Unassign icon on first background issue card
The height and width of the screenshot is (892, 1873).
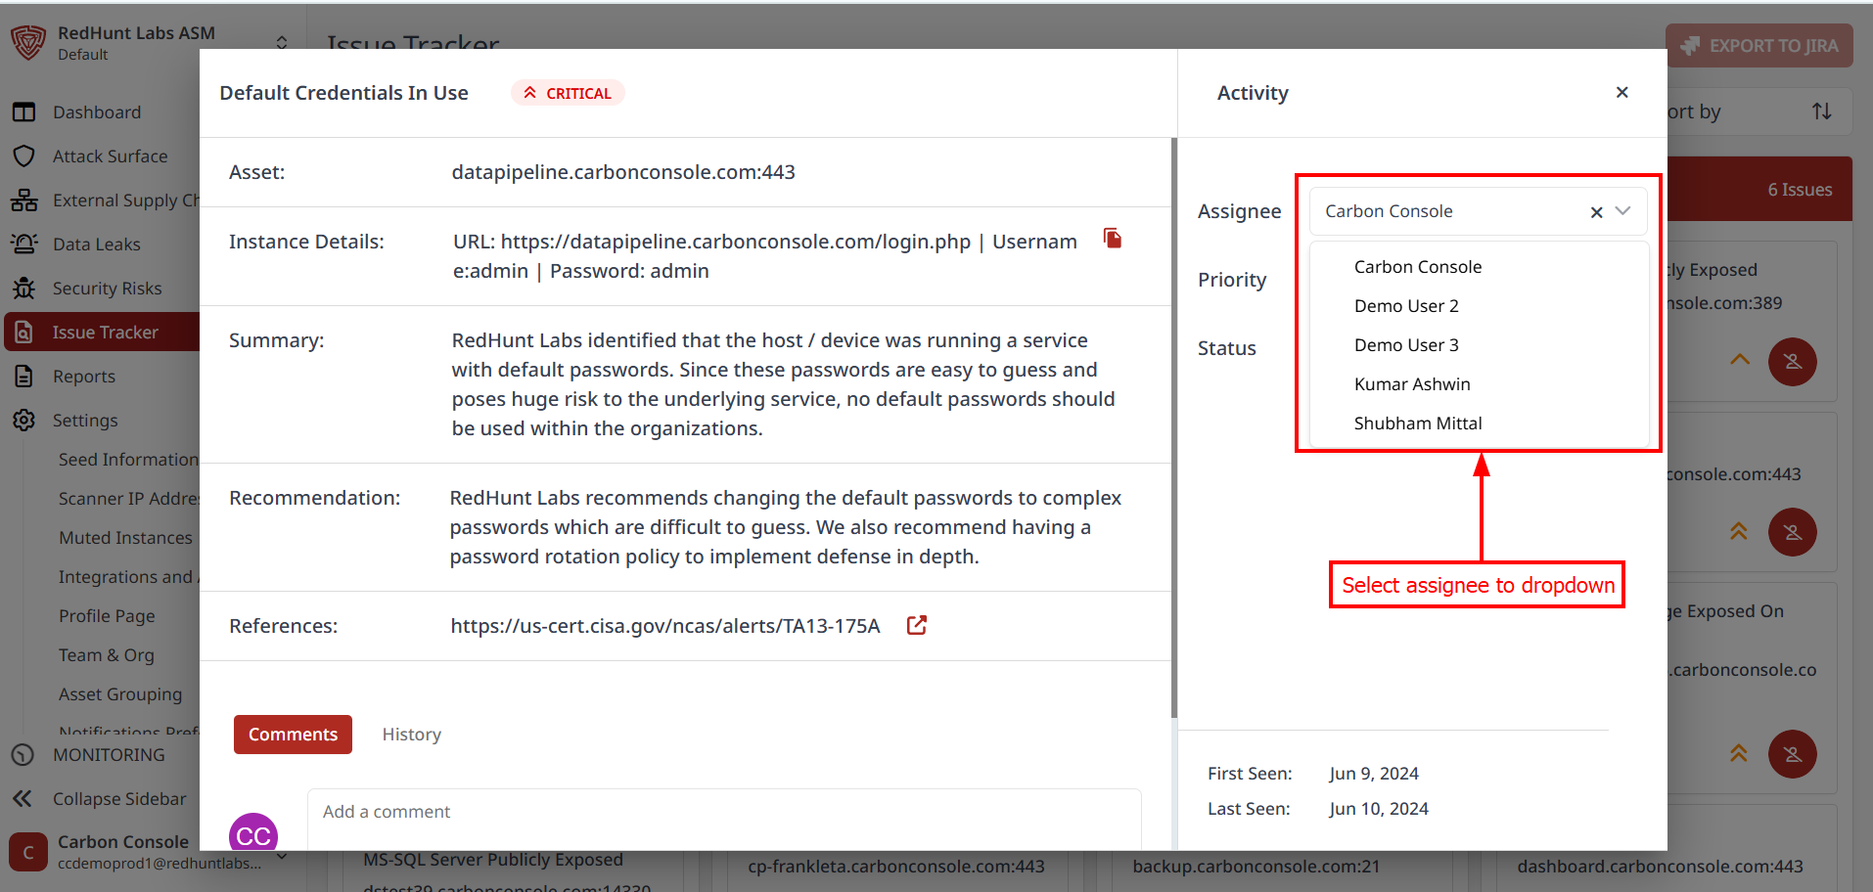[x=1792, y=362]
